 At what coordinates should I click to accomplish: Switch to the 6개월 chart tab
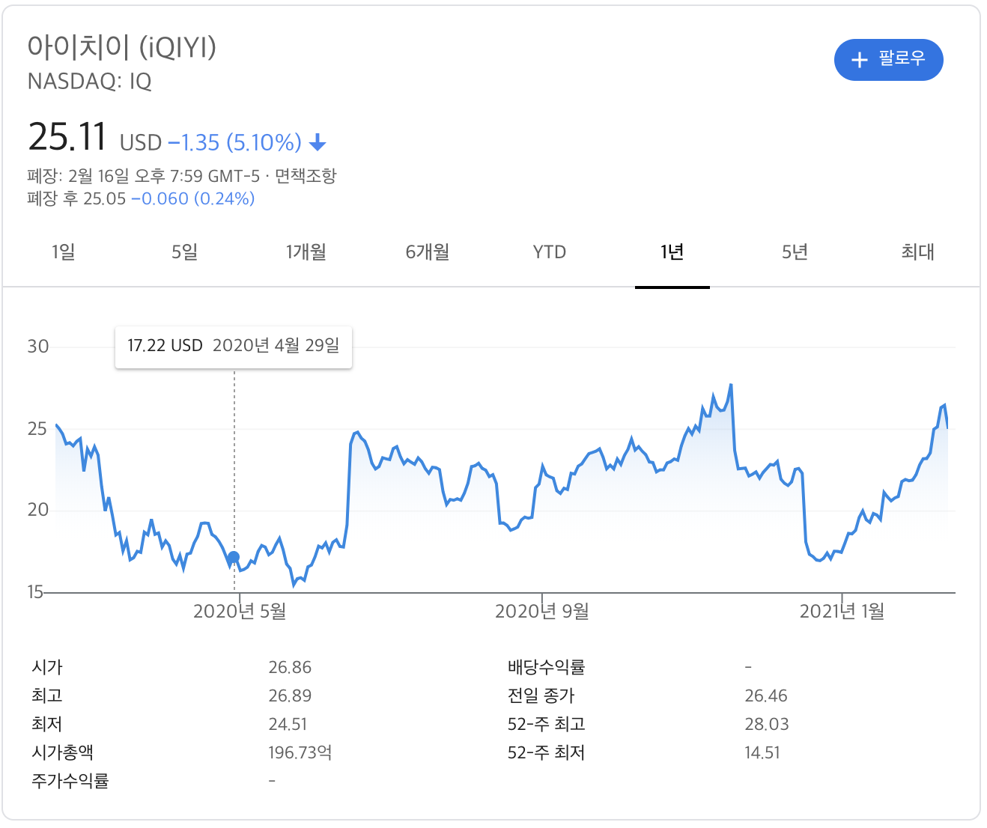(428, 252)
